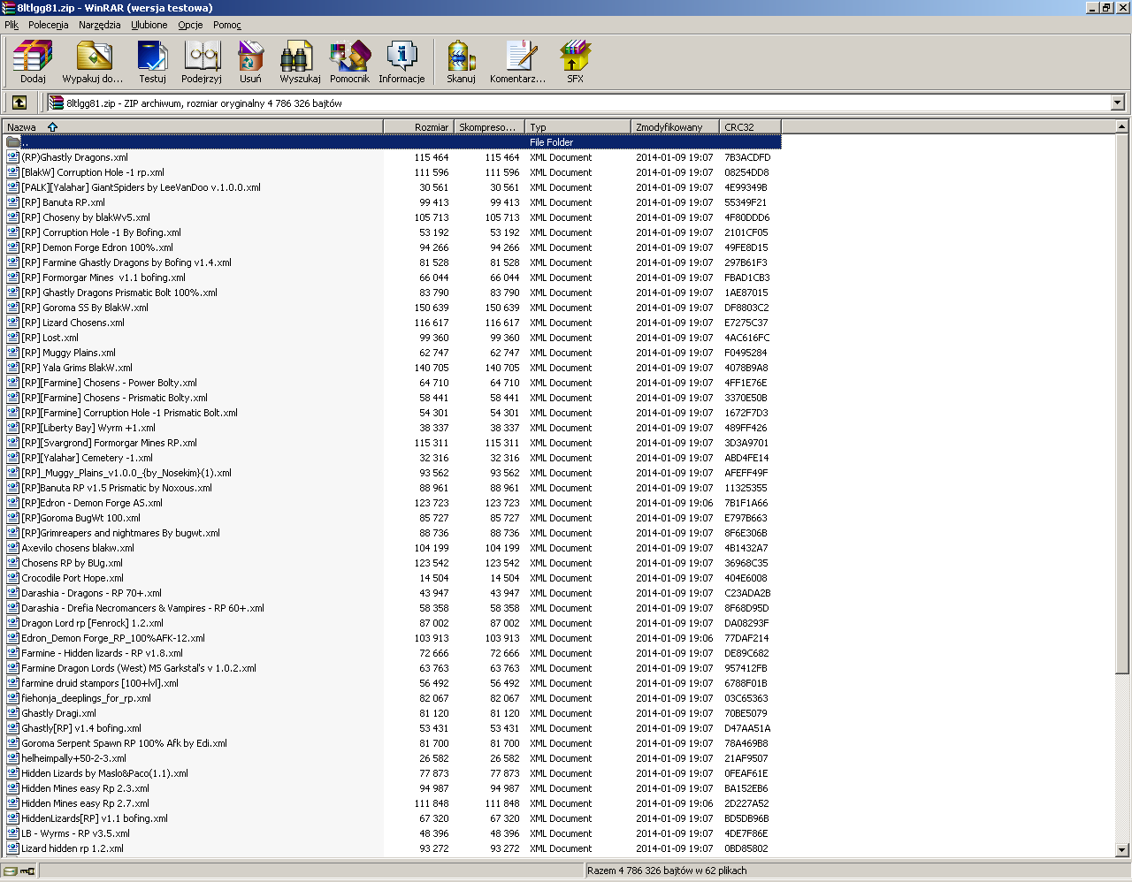
Task: Open the Plik menu
Action: pos(11,25)
